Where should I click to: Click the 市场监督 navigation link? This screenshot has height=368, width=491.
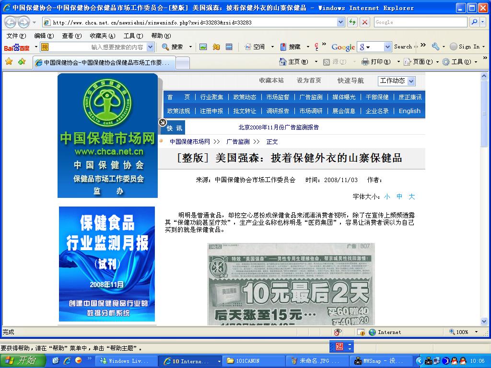pos(278,97)
